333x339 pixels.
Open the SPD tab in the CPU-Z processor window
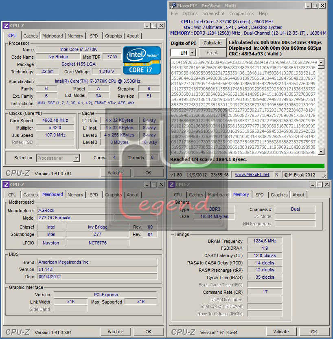pyautogui.click(x=94, y=36)
